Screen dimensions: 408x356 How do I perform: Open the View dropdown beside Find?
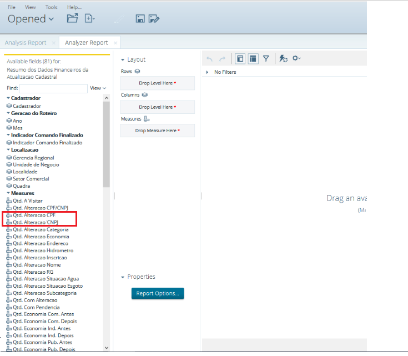click(98, 88)
